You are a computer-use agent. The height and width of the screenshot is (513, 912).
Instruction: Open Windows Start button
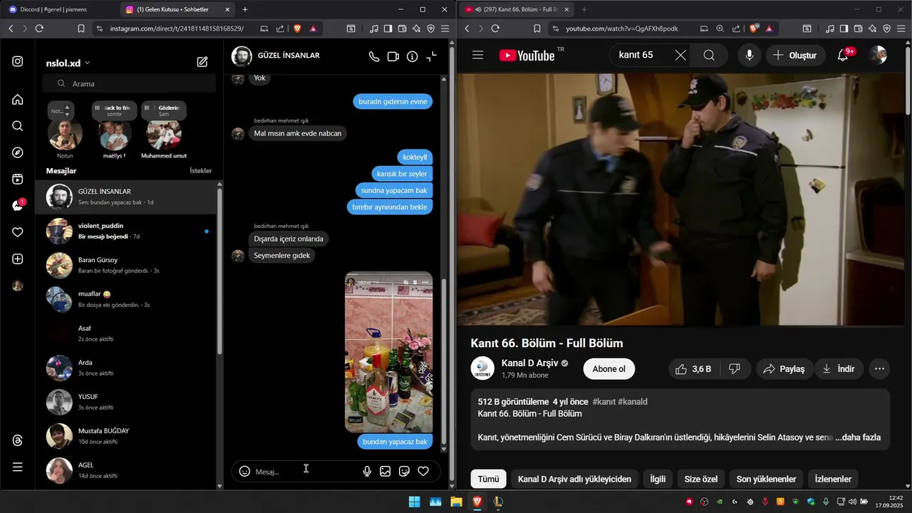click(x=414, y=502)
